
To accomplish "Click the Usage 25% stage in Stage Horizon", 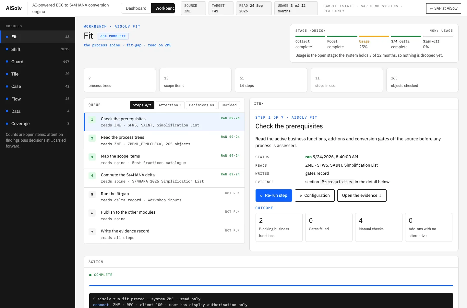I will [374, 43].
